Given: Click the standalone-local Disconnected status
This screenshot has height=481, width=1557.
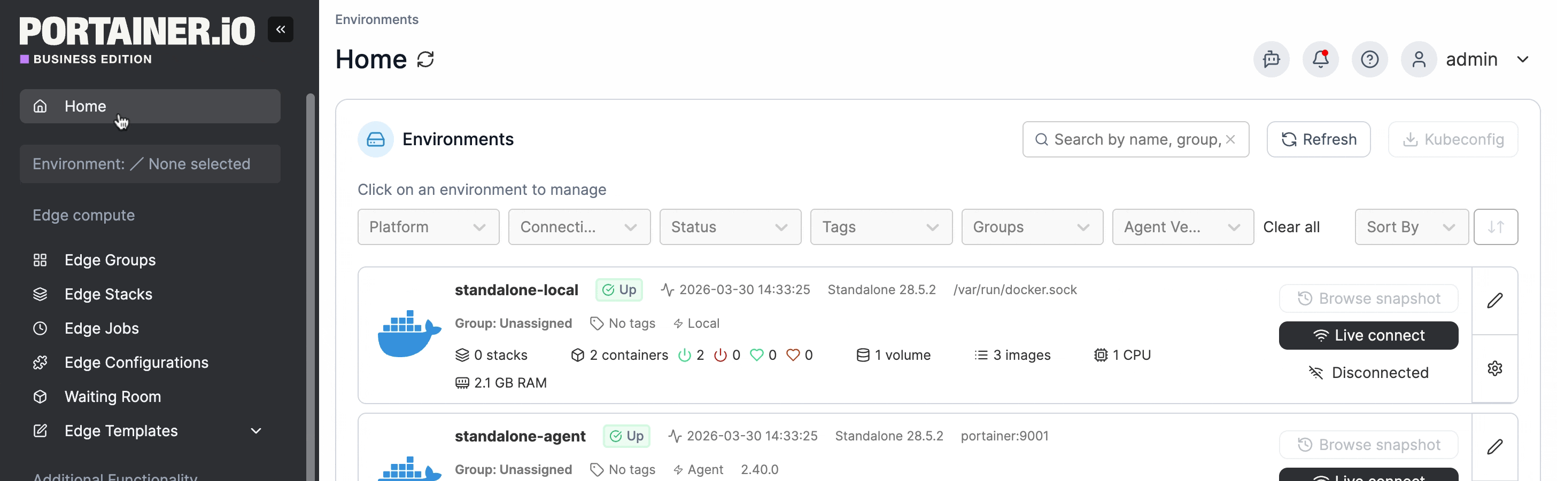Looking at the screenshot, I should point(1368,373).
